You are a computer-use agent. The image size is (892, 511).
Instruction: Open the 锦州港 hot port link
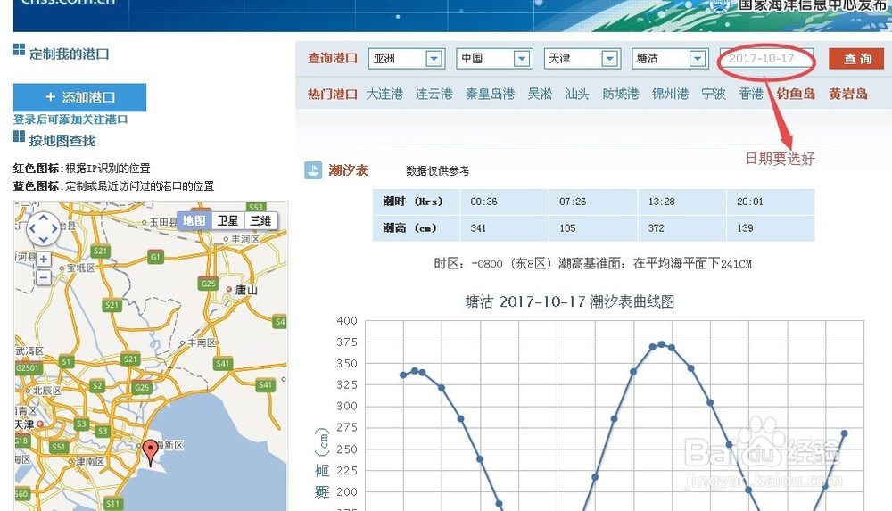pyautogui.click(x=670, y=94)
